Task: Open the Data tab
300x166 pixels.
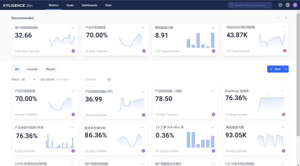Action: (108, 5)
